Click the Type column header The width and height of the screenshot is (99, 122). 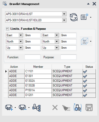[67, 67]
